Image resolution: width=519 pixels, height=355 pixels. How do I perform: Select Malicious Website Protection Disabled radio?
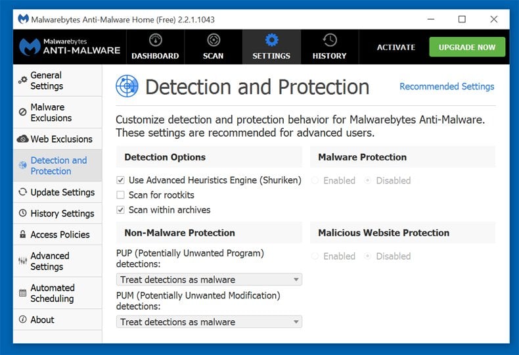367,256
